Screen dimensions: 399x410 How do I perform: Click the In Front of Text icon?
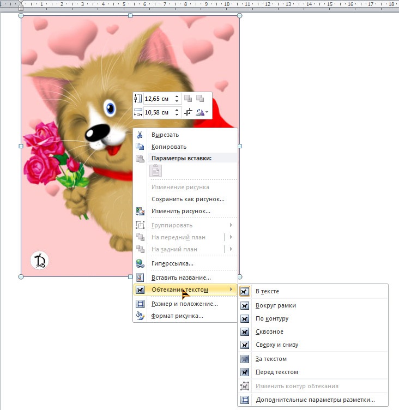coord(245,372)
